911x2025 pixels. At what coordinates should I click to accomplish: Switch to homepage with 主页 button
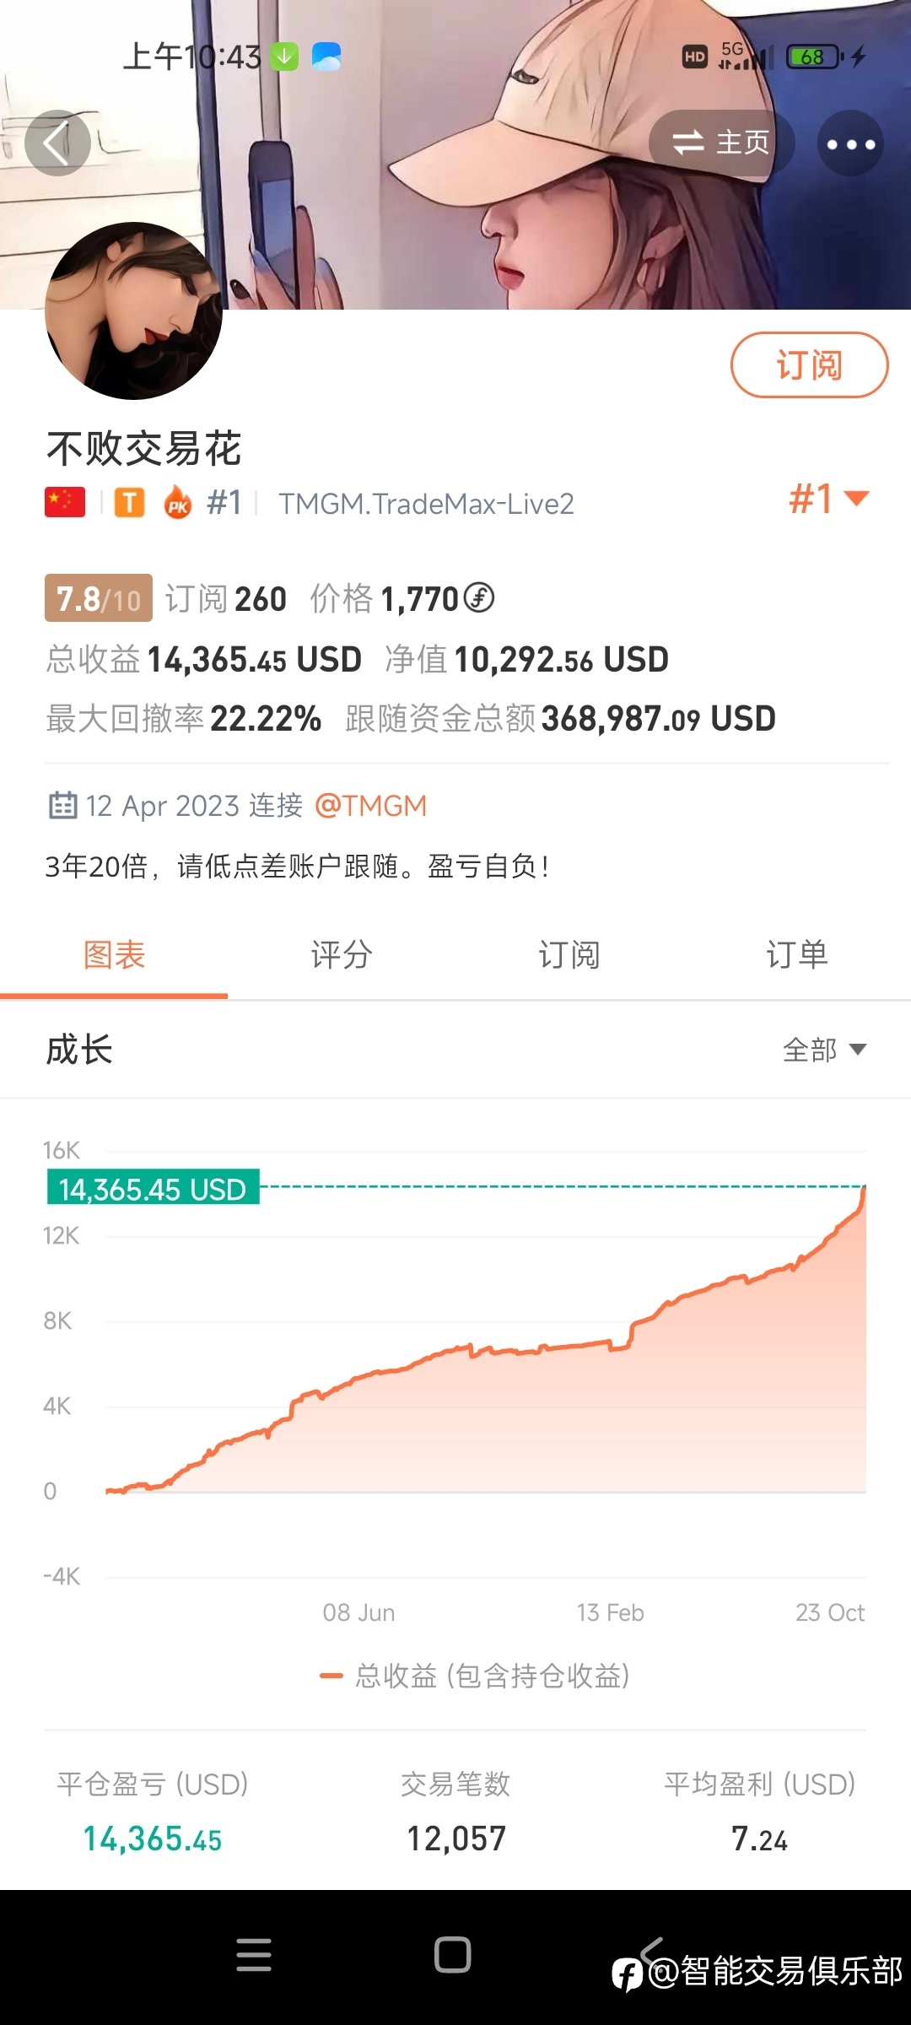(x=721, y=143)
